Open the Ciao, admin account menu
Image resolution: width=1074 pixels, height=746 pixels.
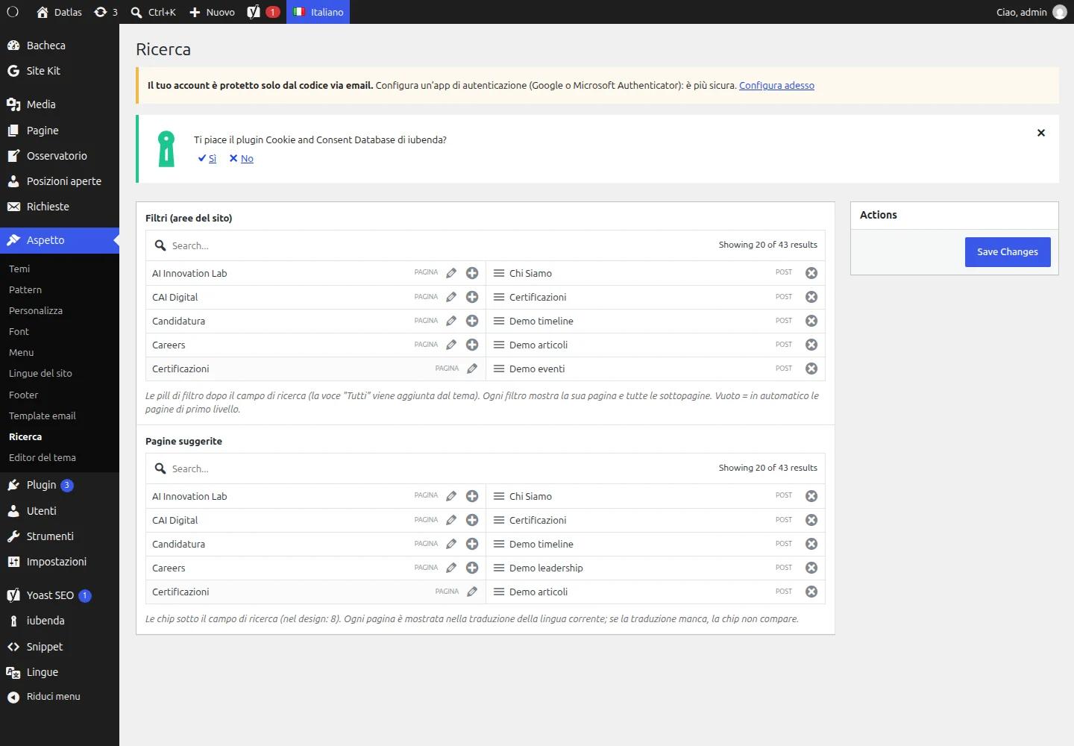coord(1031,12)
